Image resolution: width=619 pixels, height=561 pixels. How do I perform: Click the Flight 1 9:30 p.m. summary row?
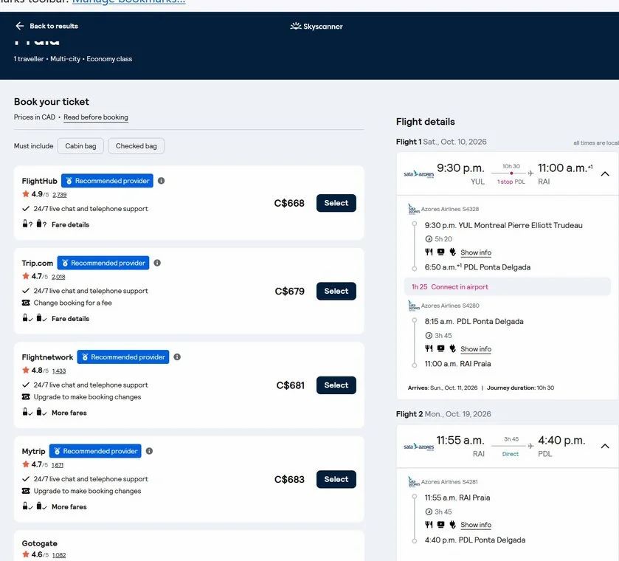pyautogui.click(x=507, y=173)
